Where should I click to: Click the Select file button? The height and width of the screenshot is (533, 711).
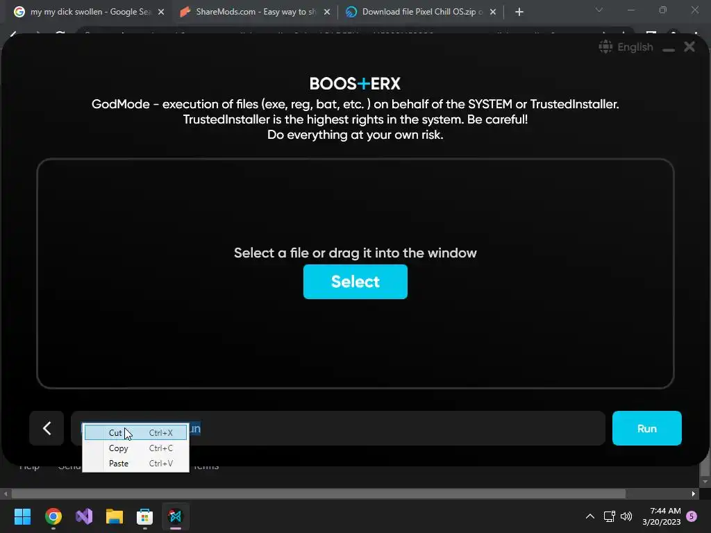pos(355,282)
